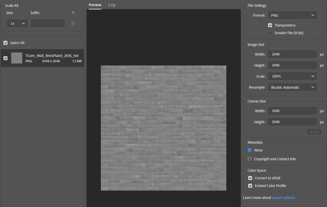The image size is (327, 207).
Task: Add a new scale size with the plus icon
Action: coord(73,12)
